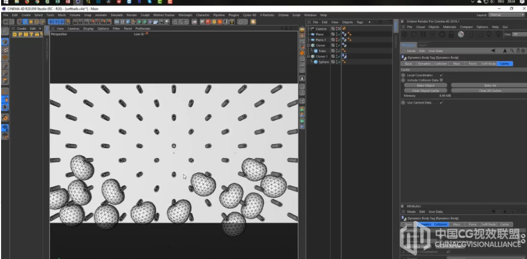
Task: Select Camera object in Object Manager
Action: pyautogui.click(x=321, y=29)
